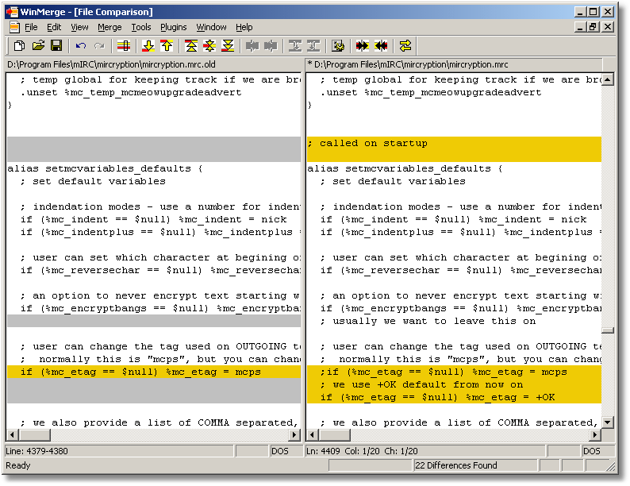
Task: Click the vertical scrollbar's up arrow
Action: 608,79
